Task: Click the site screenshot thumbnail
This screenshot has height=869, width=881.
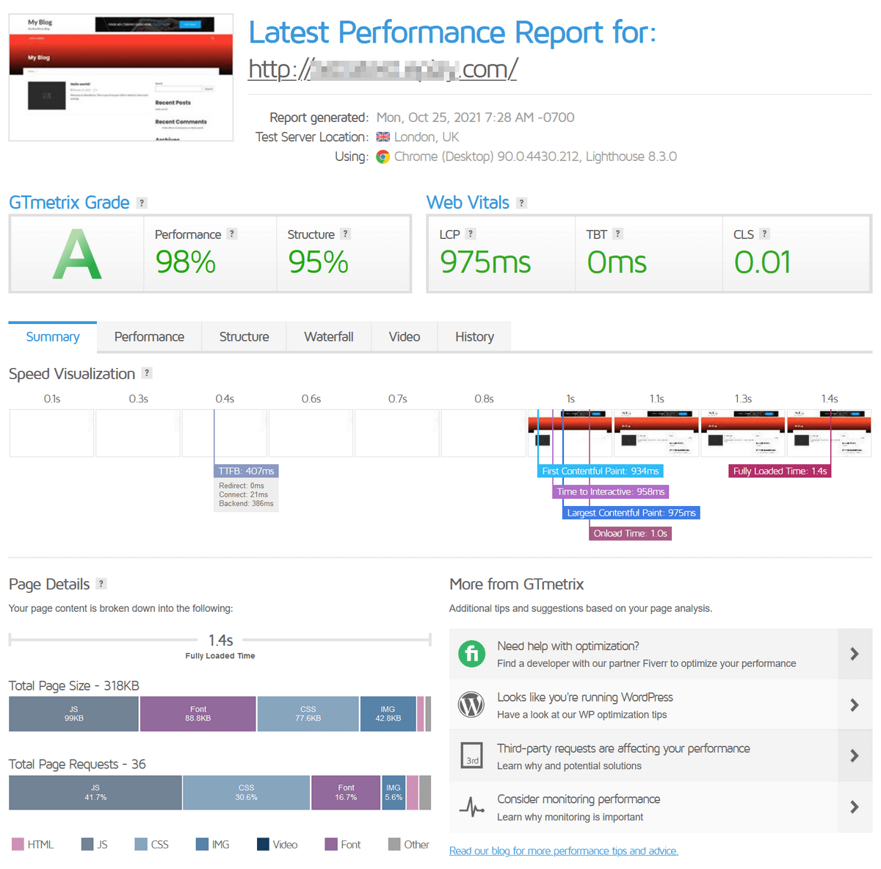Action: pos(121,77)
